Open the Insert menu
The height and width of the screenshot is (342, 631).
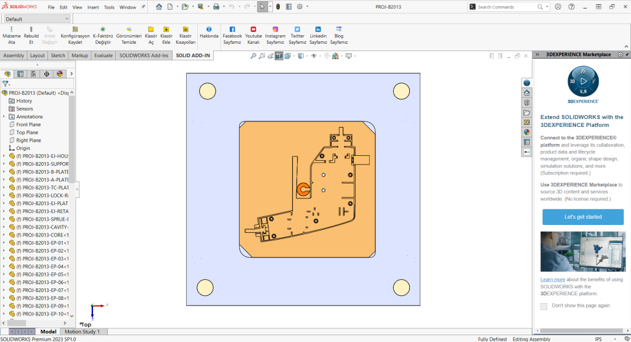click(93, 7)
